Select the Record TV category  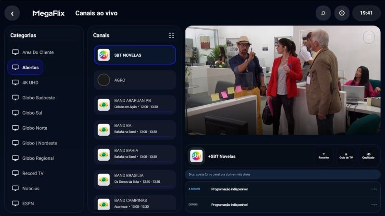(28, 173)
